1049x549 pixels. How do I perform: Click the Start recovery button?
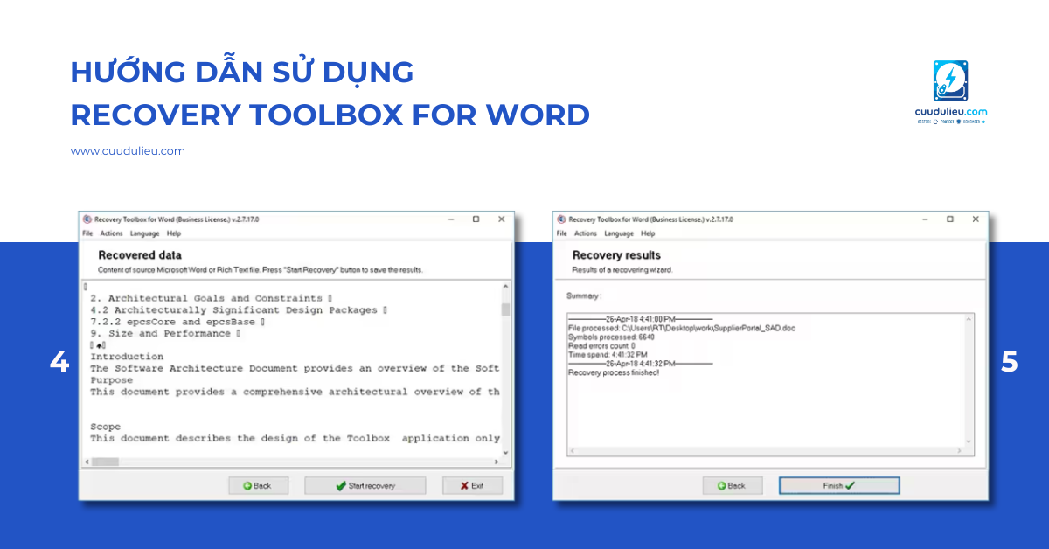pyautogui.click(x=365, y=485)
